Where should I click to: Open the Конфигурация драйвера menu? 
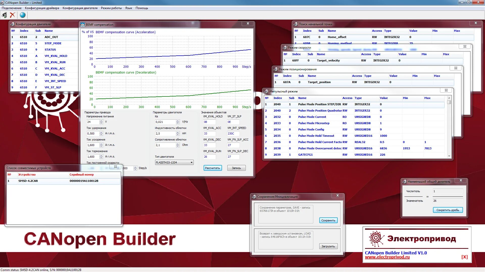(42, 8)
